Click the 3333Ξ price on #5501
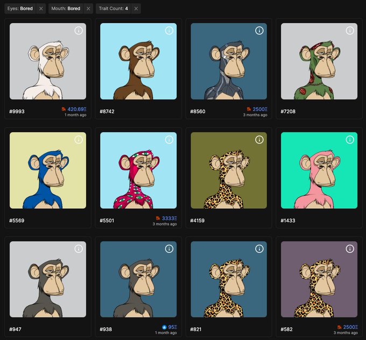This screenshot has width=366, height=340. tap(169, 218)
